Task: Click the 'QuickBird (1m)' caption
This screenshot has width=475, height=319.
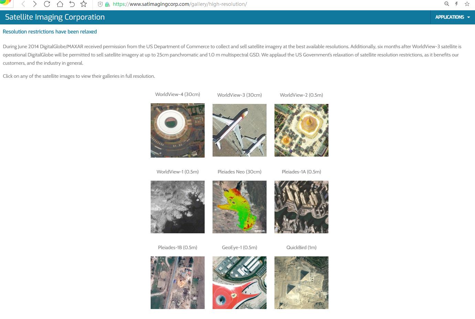Action: click(x=301, y=247)
